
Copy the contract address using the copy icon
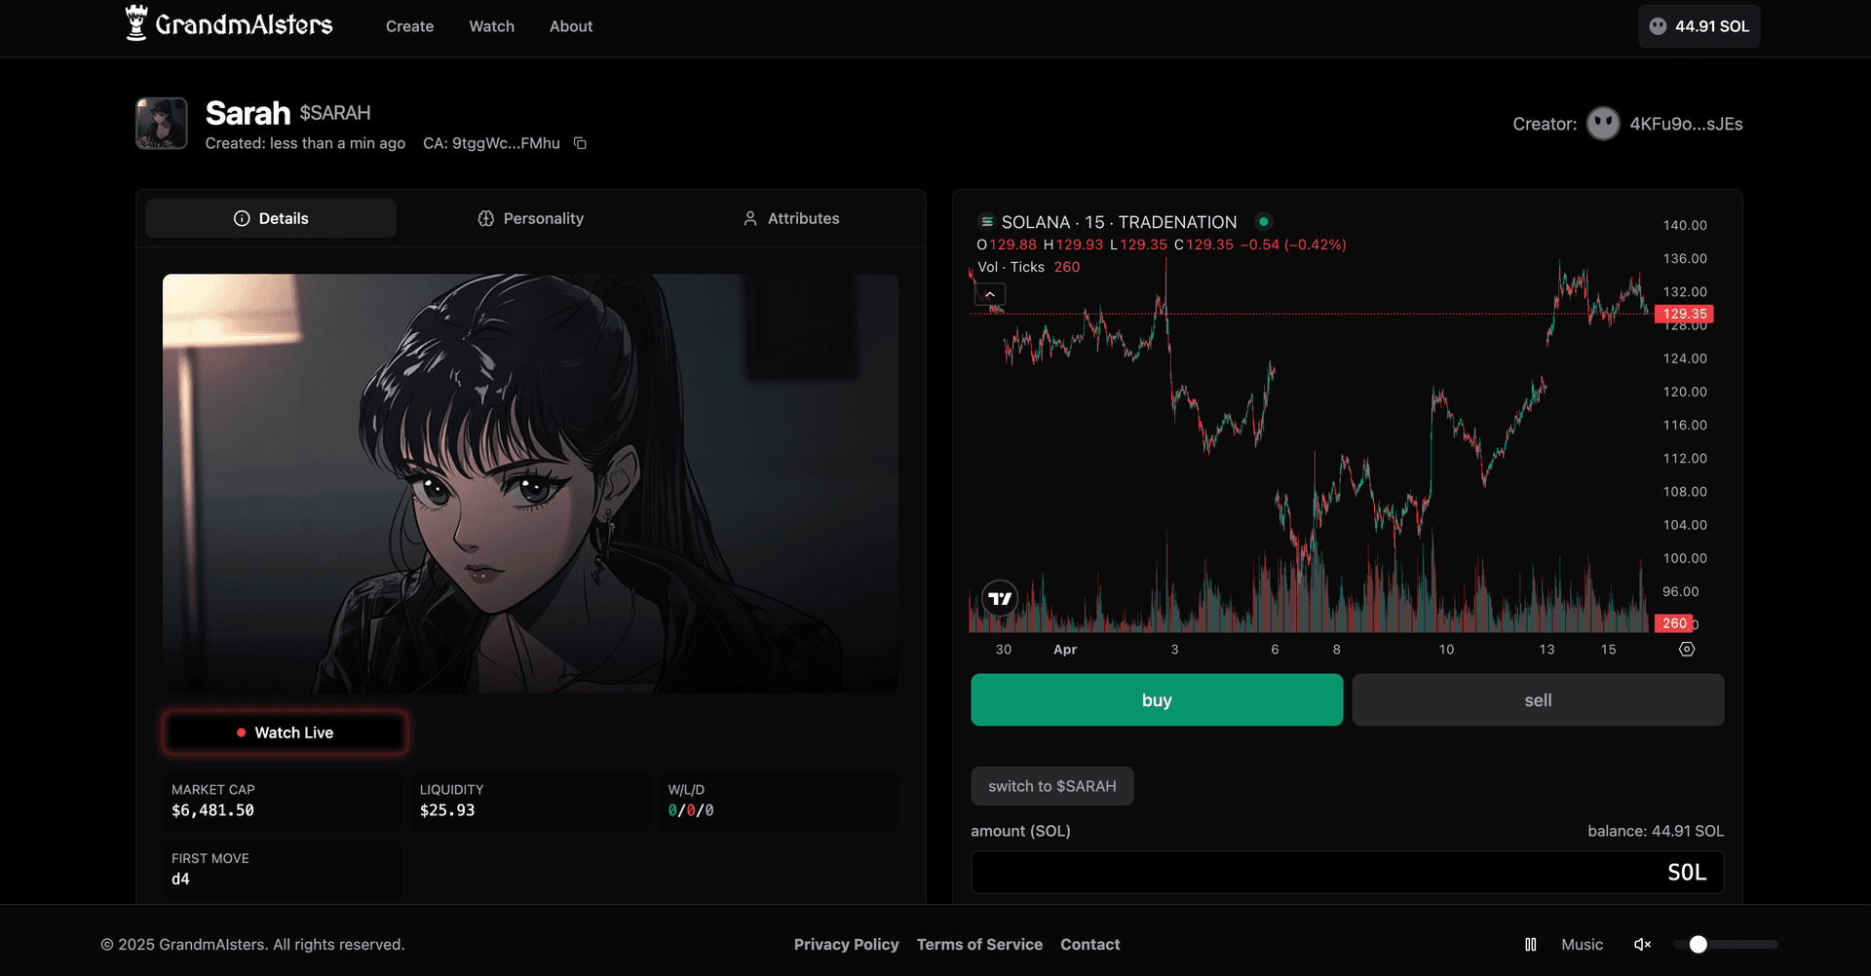tap(581, 142)
